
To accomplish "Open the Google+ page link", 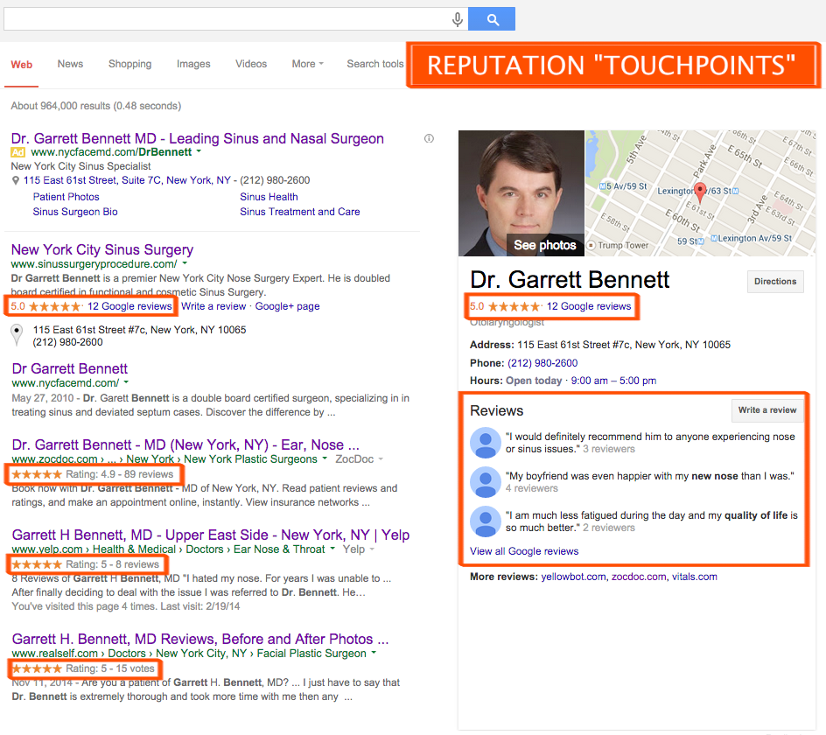I will pos(287,306).
